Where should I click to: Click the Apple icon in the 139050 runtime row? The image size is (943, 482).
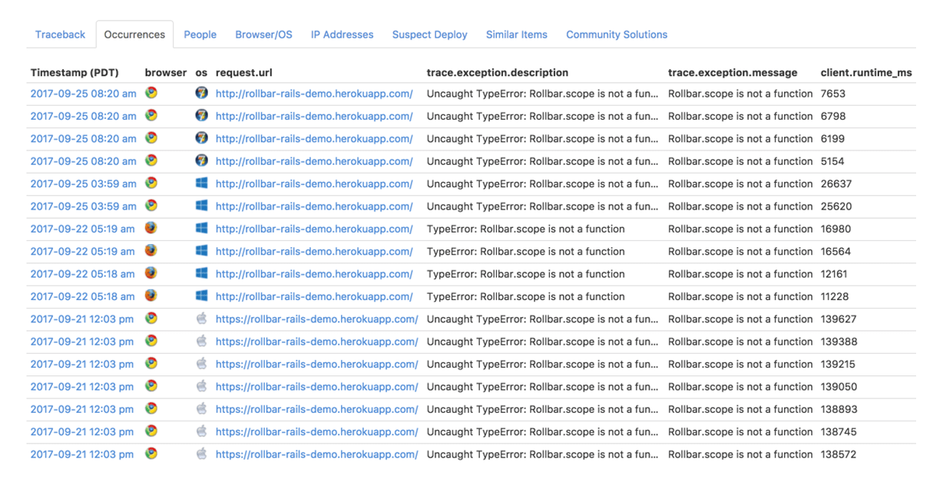click(201, 386)
